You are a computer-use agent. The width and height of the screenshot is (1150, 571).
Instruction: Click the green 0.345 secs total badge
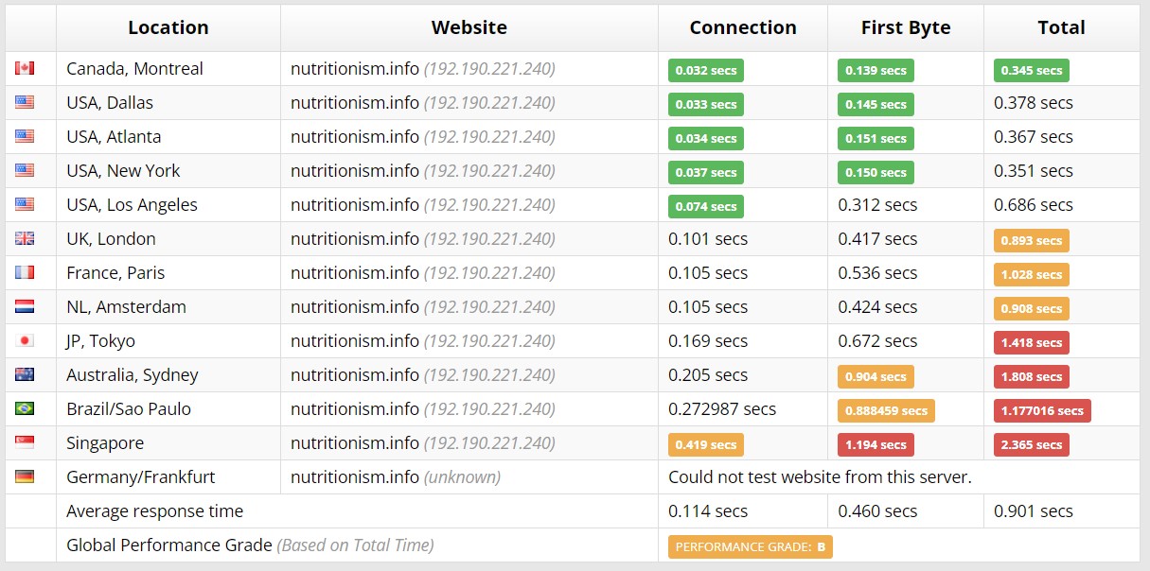pos(1032,70)
